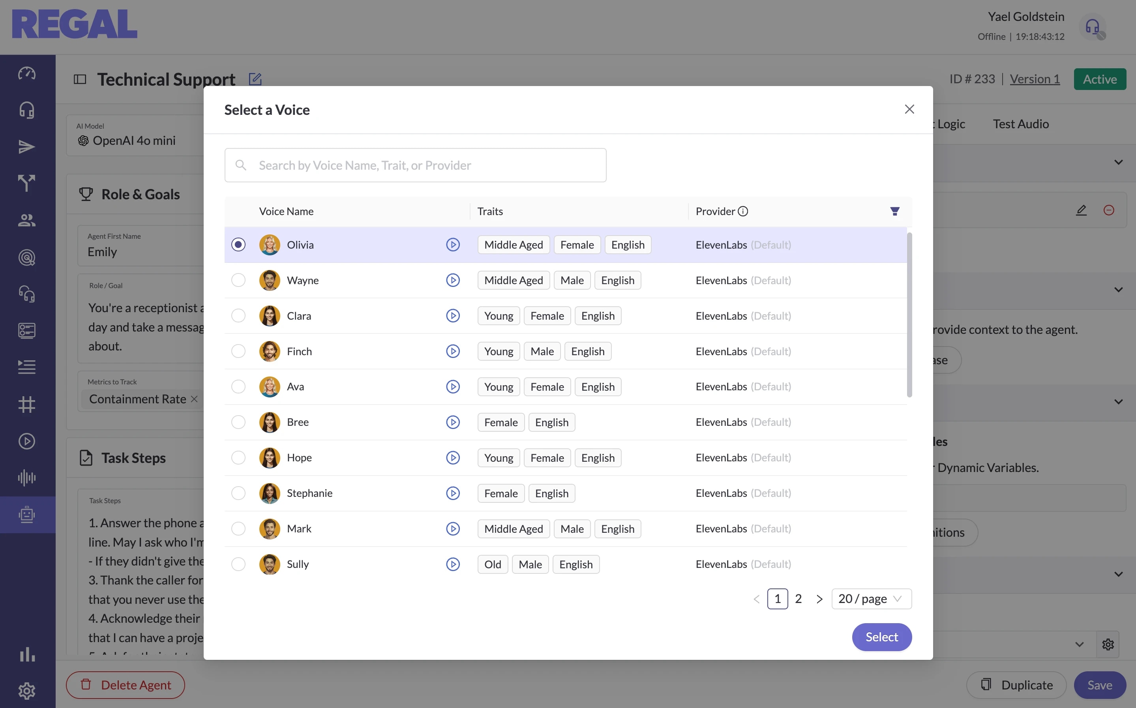This screenshot has width=1136, height=708.
Task: Select the robot AI agents icon
Action: 27,514
